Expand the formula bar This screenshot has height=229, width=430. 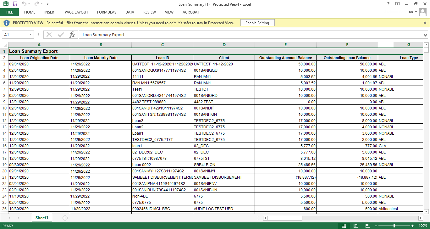(x=425, y=35)
